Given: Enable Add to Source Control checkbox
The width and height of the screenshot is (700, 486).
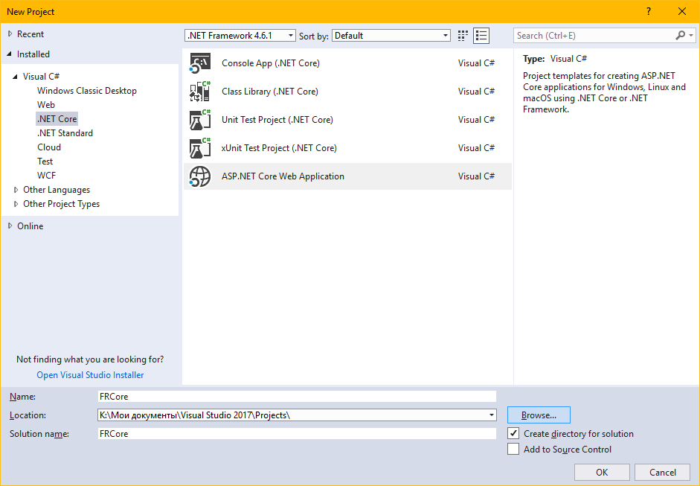Looking at the screenshot, I should tap(513, 449).
